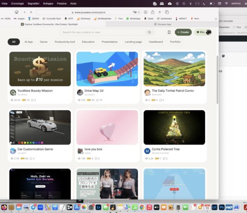This screenshot has width=247, height=213.
Task: Open the IMPACT bookmark
Action: [181, 18]
